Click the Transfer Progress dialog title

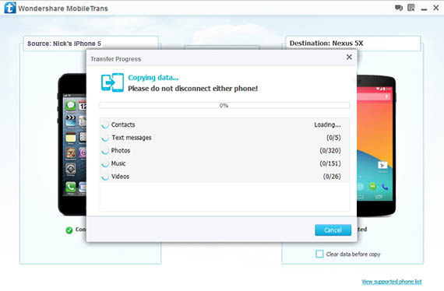115,59
